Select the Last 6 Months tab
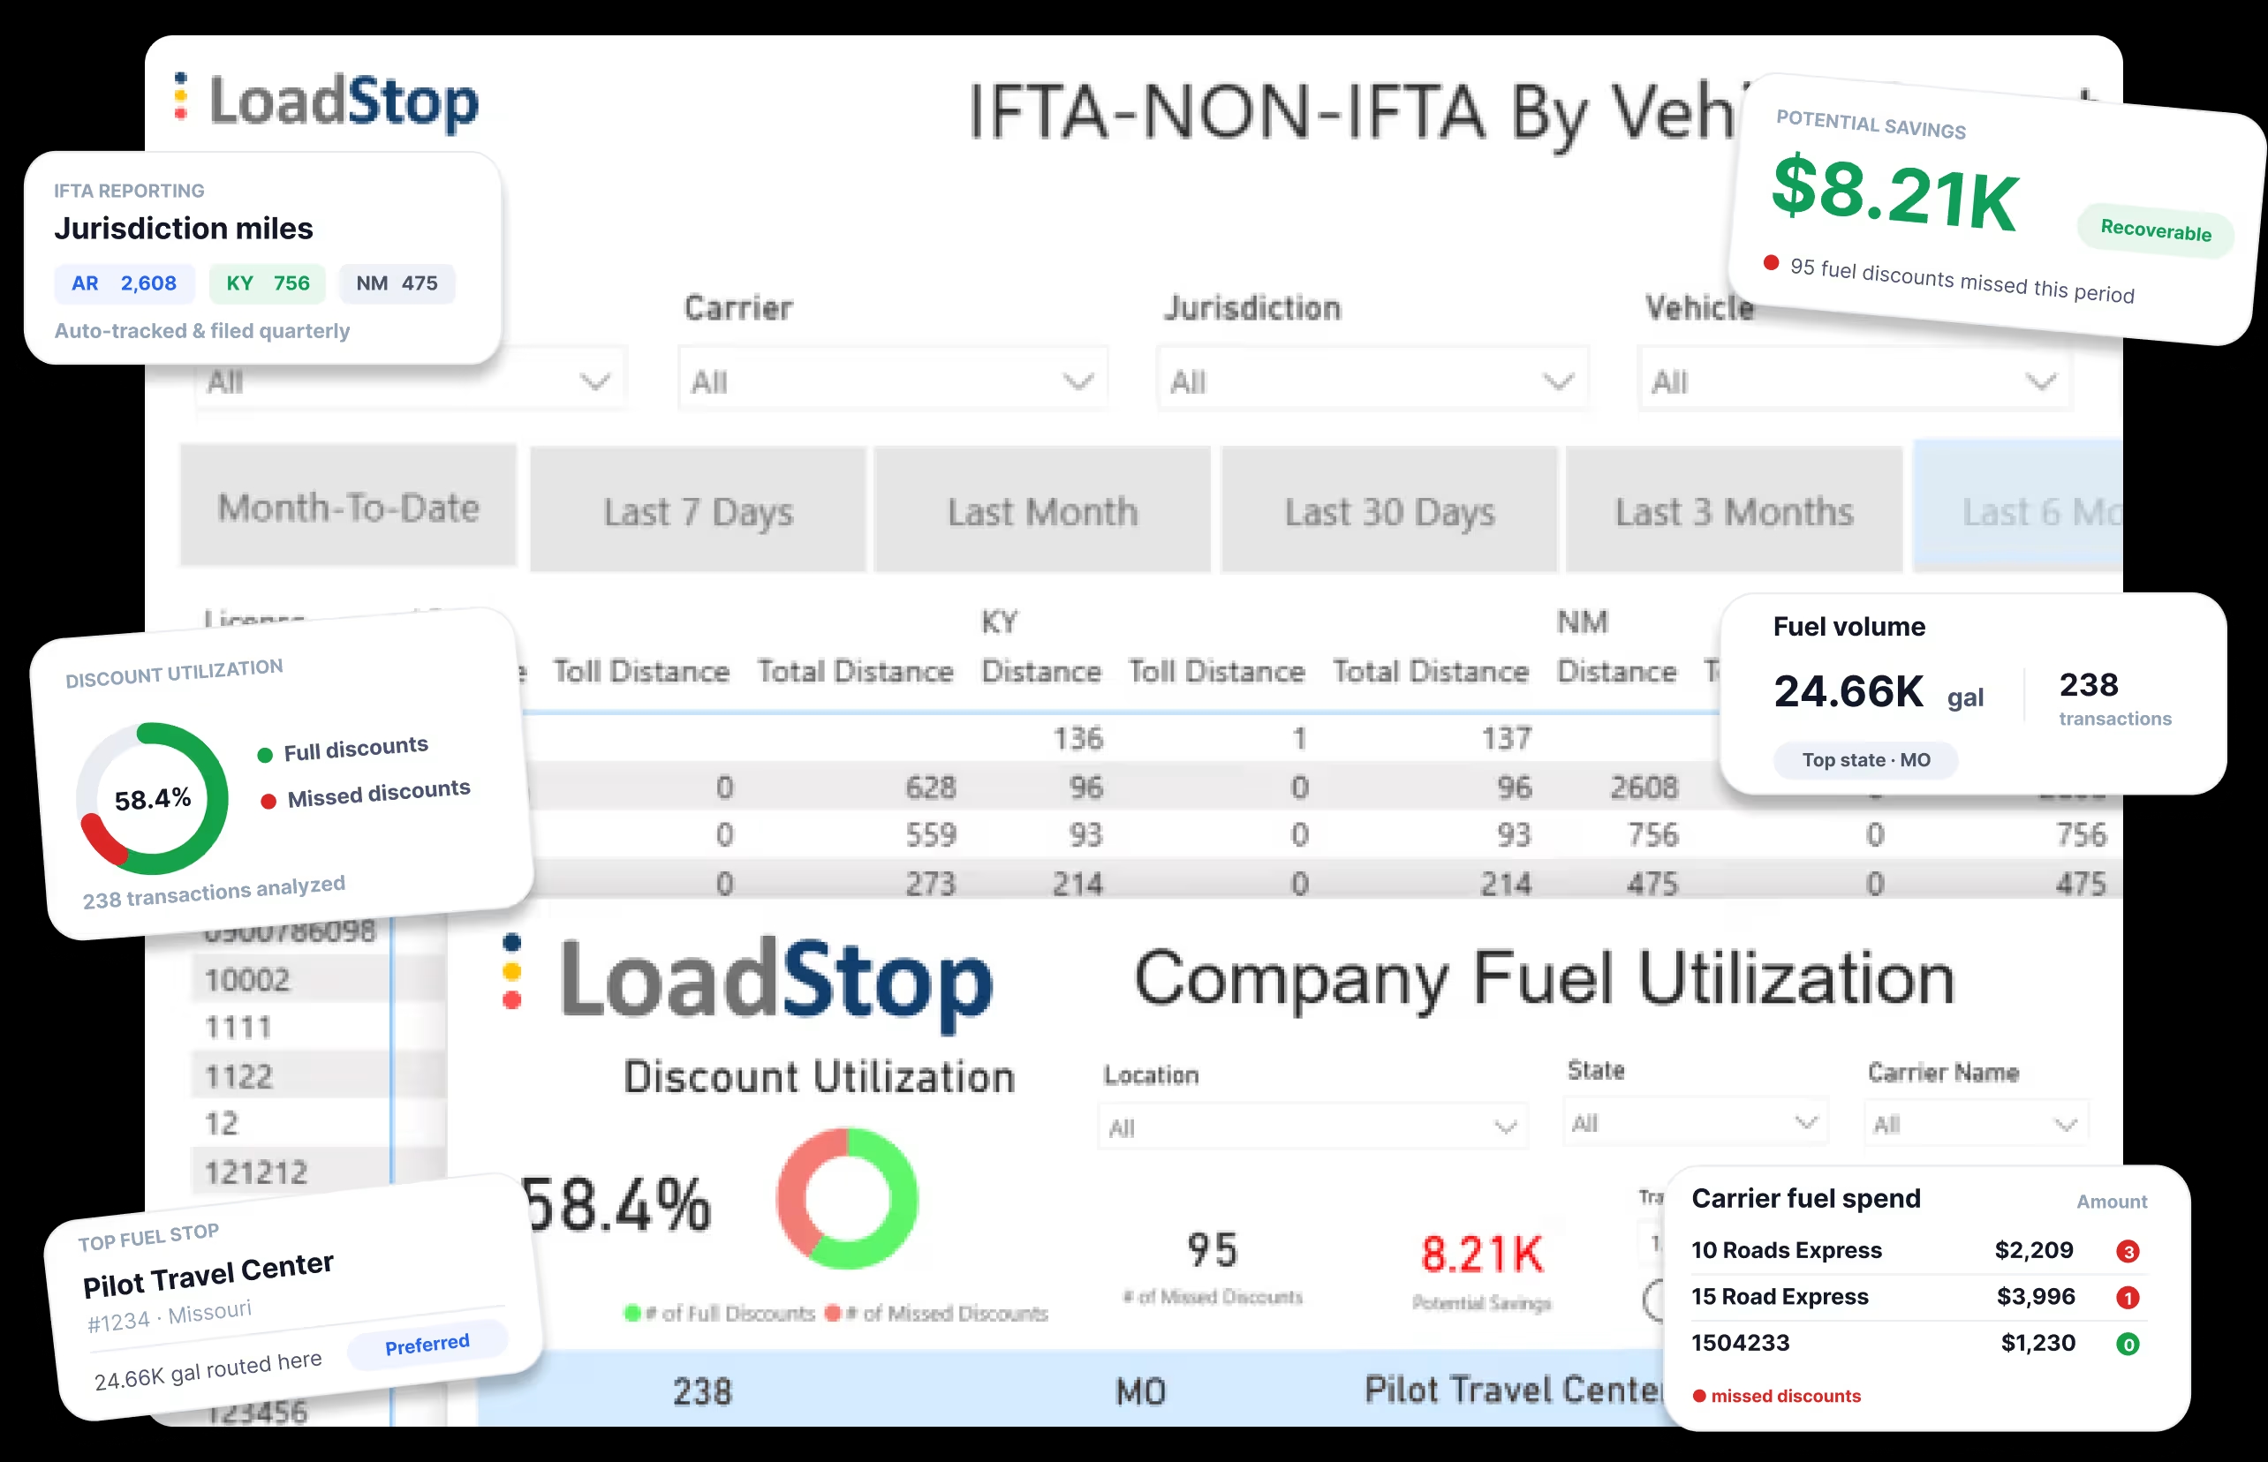Image resolution: width=2268 pixels, height=1462 pixels. [2017, 507]
